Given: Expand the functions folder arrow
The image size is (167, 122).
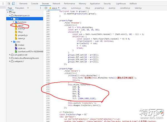Looking at the screenshot, I should coord(14,22).
